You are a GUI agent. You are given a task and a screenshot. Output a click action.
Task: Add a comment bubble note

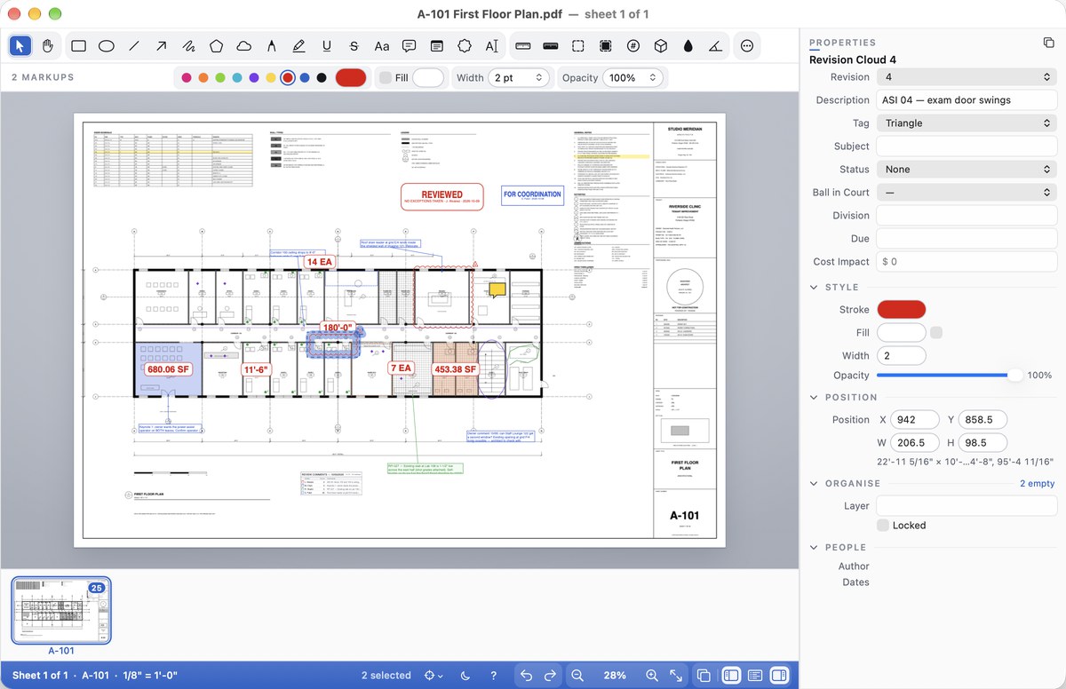409,46
